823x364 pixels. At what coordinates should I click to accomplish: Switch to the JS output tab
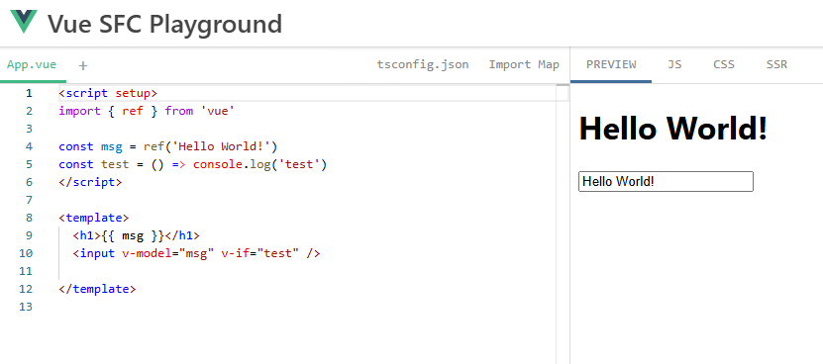coord(674,64)
